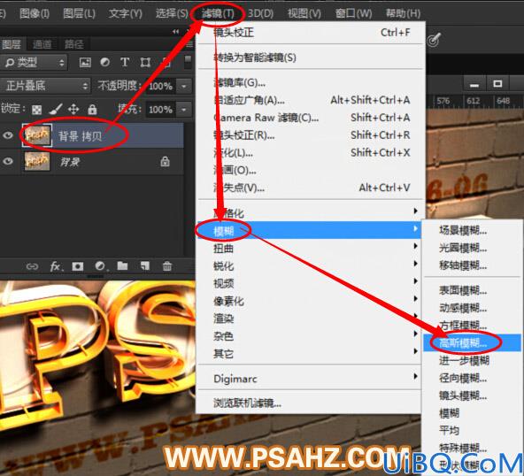
Task: Filter layers by adjustment layer icon
Action: click(x=105, y=62)
